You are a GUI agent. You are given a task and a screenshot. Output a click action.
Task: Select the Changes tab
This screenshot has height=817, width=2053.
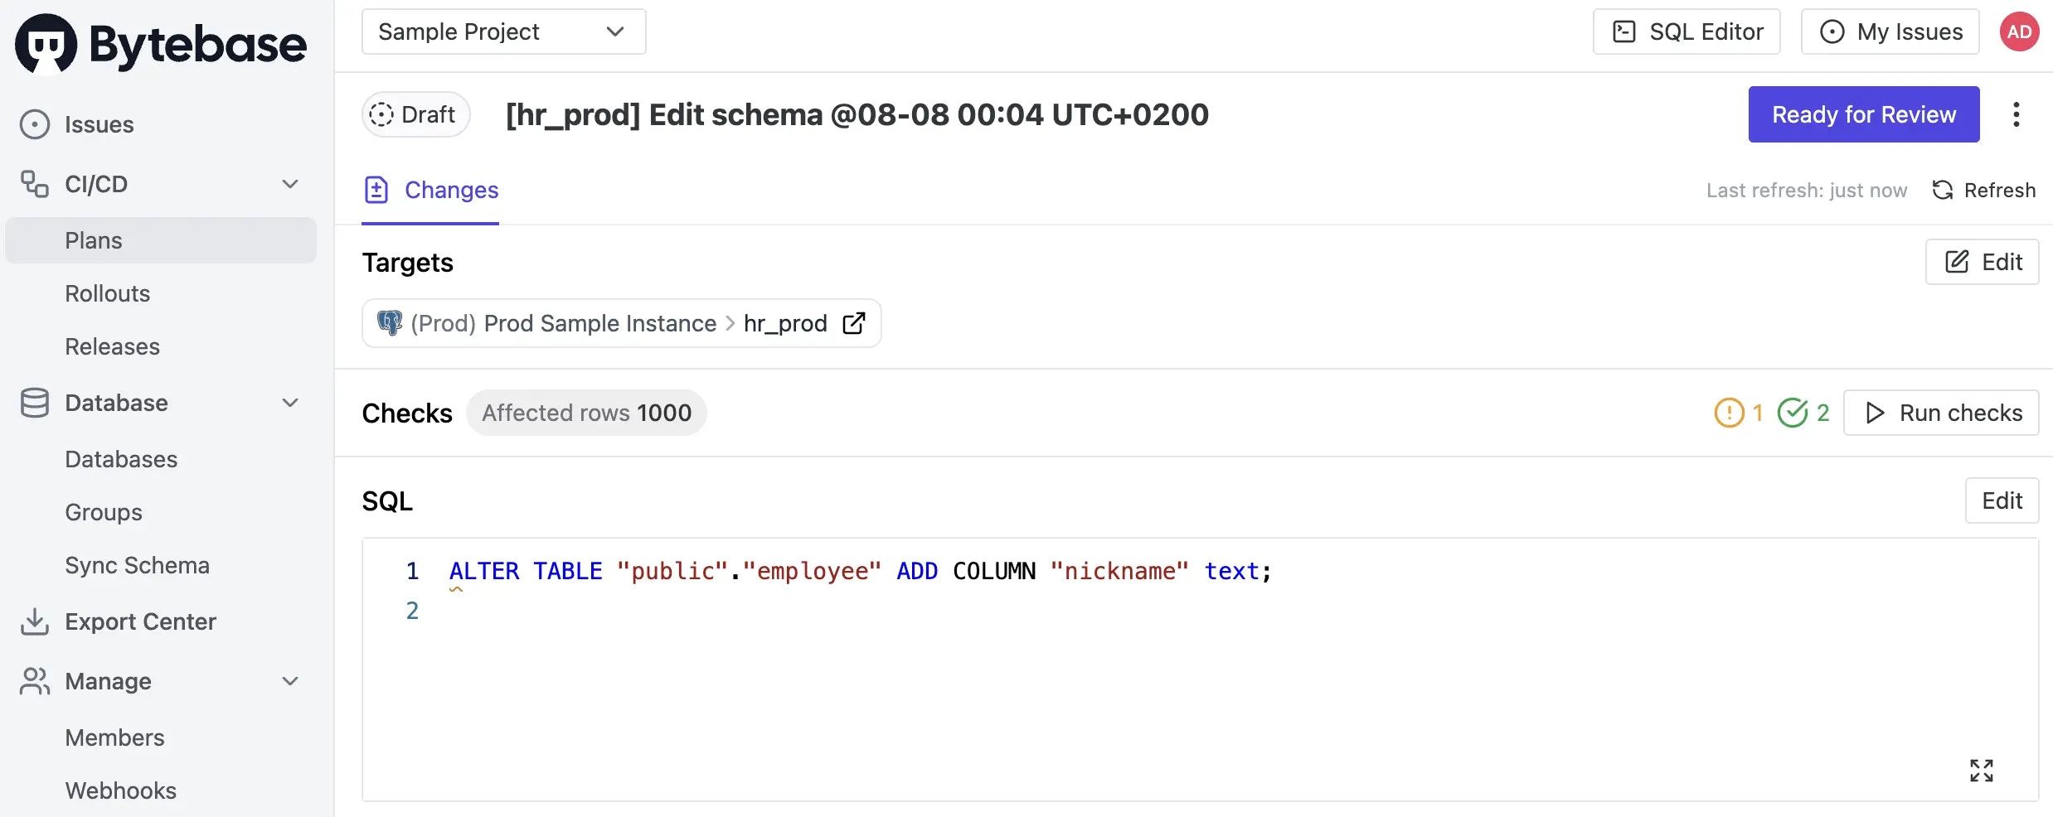tap(431, 191)
